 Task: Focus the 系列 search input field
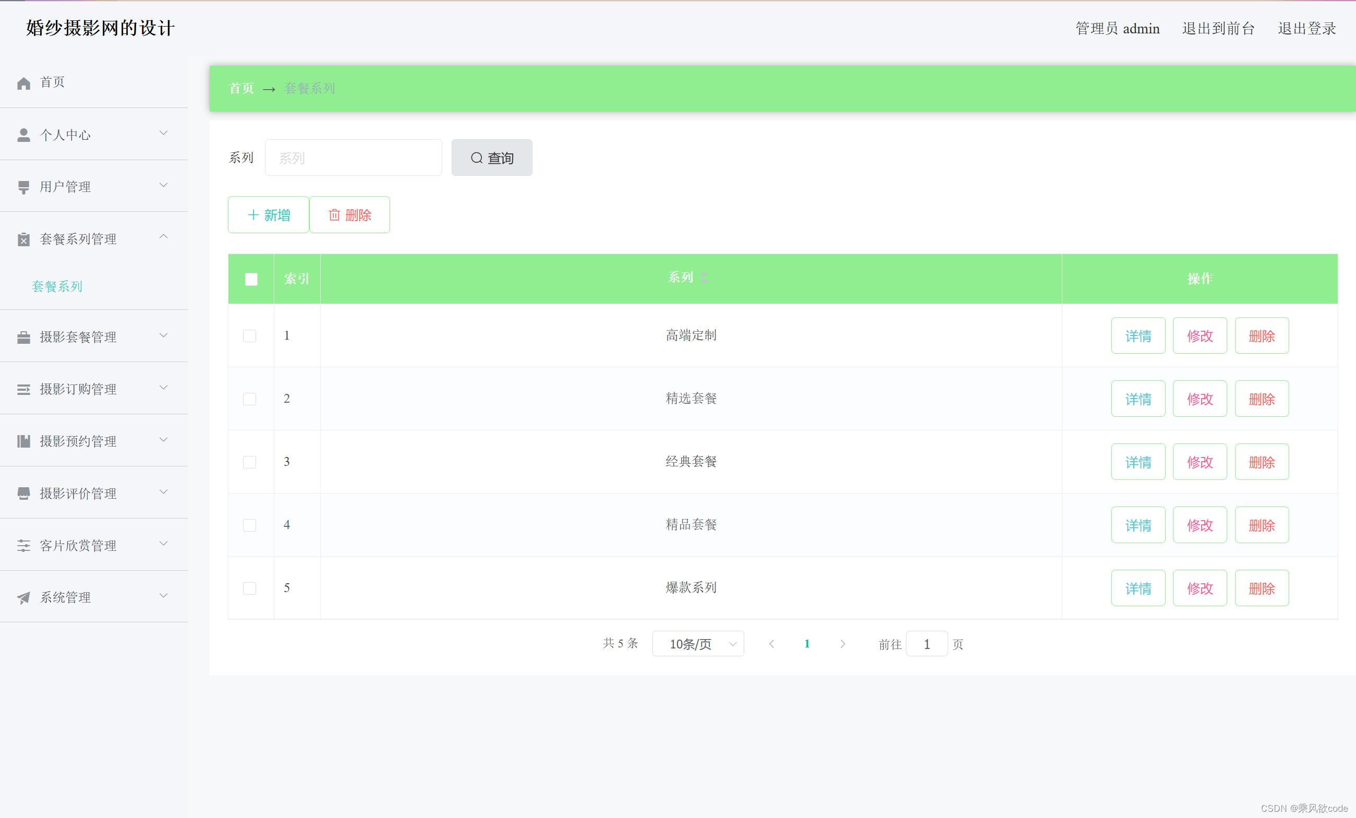(353, 158)
